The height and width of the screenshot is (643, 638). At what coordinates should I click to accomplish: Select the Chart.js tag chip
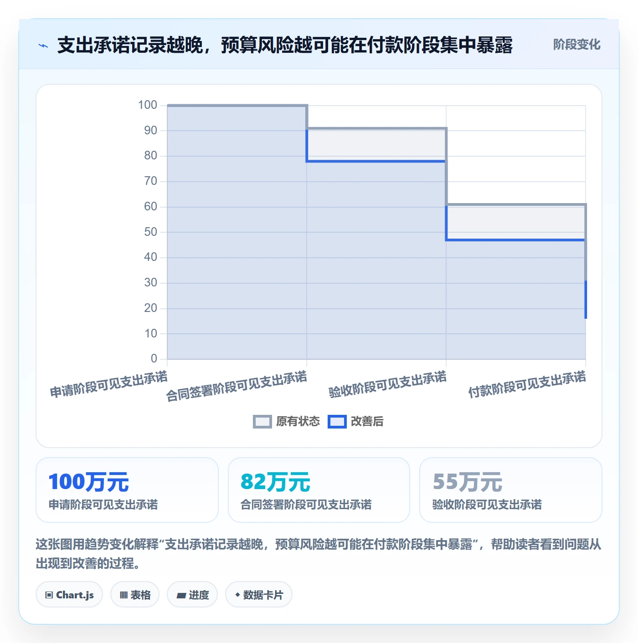pos(69,595)
